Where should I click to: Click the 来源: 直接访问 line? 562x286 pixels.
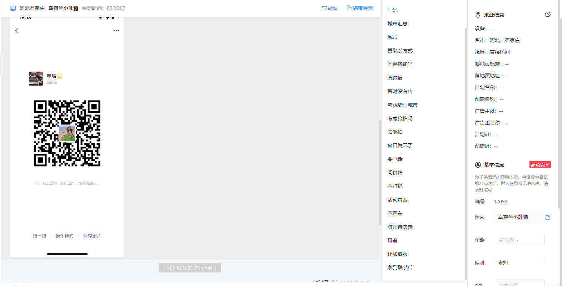click(492, 52)
